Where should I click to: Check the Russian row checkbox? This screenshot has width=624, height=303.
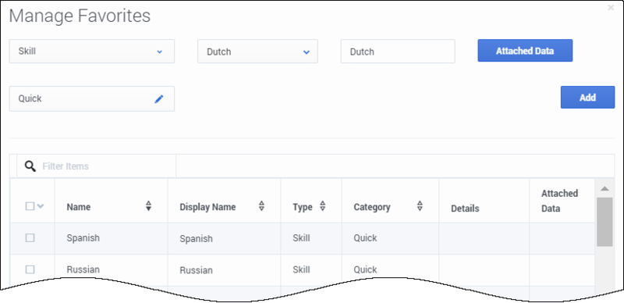[30, 269]
